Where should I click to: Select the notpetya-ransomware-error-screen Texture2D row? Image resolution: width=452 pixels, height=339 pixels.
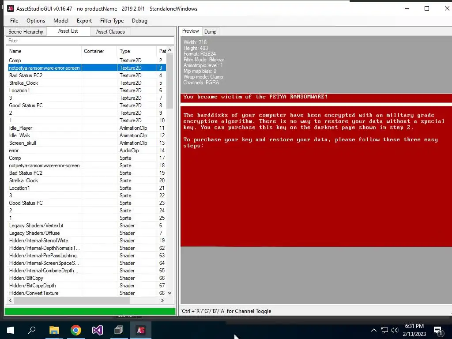coord(87,68)
